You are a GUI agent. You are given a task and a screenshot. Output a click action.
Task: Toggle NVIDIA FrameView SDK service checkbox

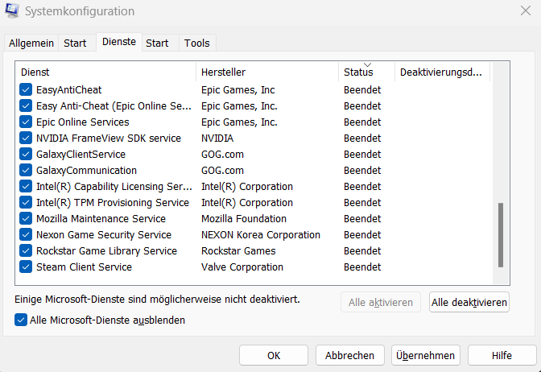click(26, 138)
